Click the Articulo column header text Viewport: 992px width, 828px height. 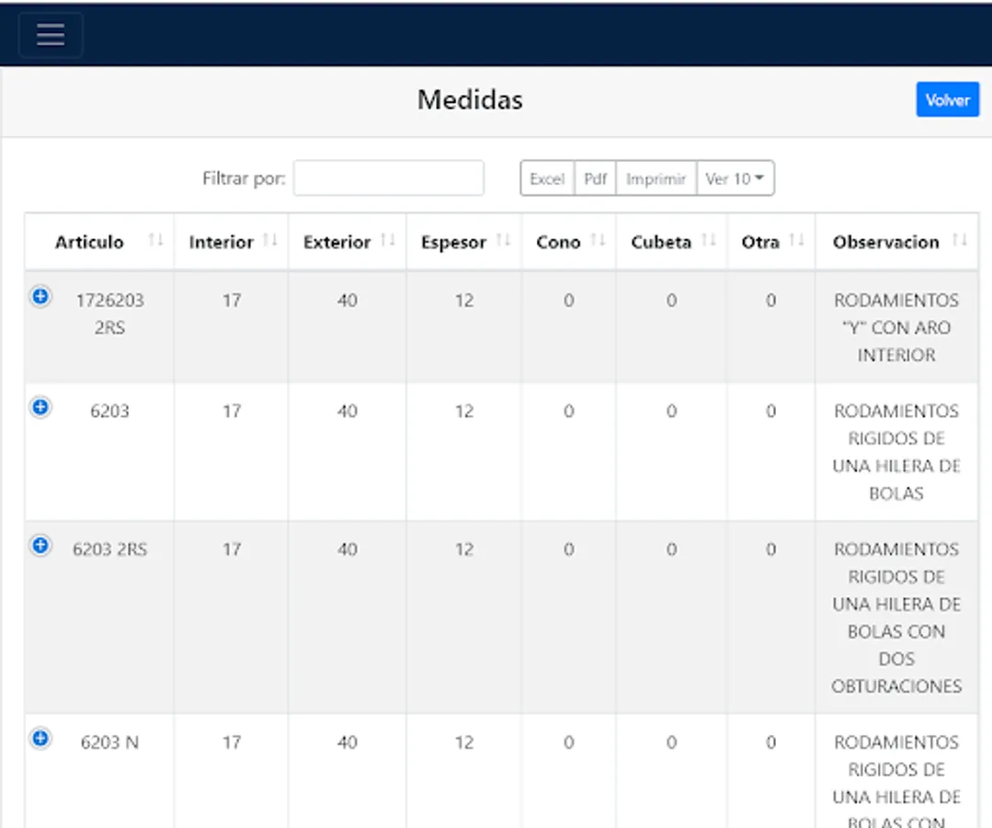tap(89, 242)
